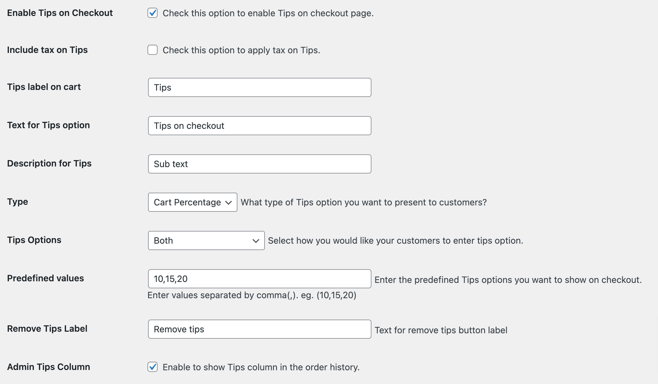Click the bold 'Description for Tips' heading

click(x=49, y=163)
